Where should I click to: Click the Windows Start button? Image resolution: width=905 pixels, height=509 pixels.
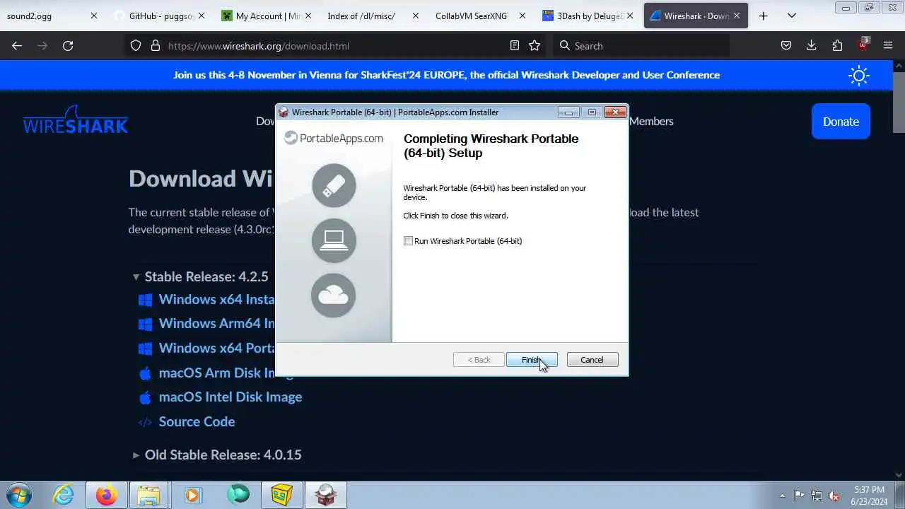[x=20, y=495]
